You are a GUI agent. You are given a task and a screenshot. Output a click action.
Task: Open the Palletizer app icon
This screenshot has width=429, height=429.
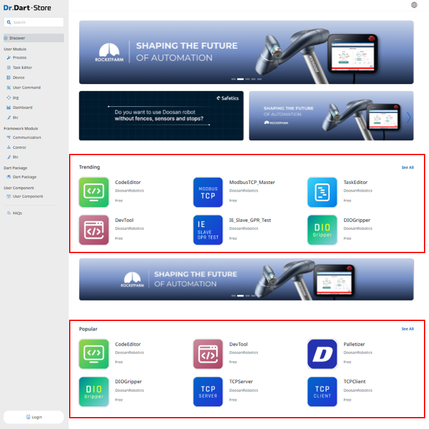pyautogui.click(x=322, y=354)
